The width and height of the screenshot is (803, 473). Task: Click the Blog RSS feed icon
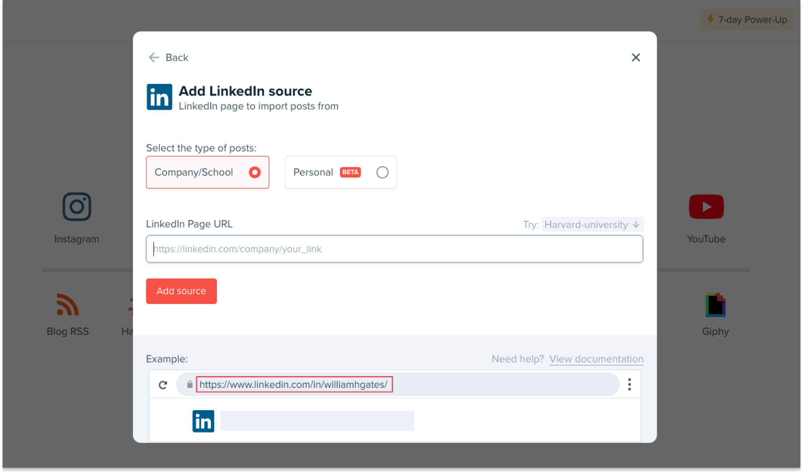(68, 304)
